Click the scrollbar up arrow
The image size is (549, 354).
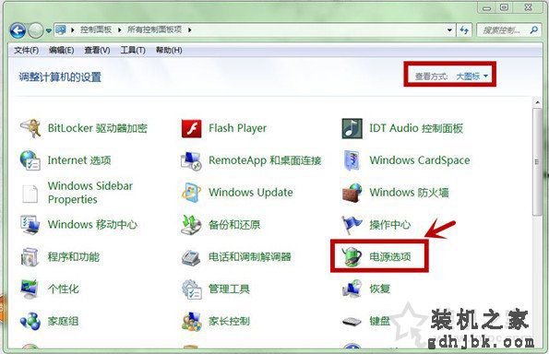point(537,102)
